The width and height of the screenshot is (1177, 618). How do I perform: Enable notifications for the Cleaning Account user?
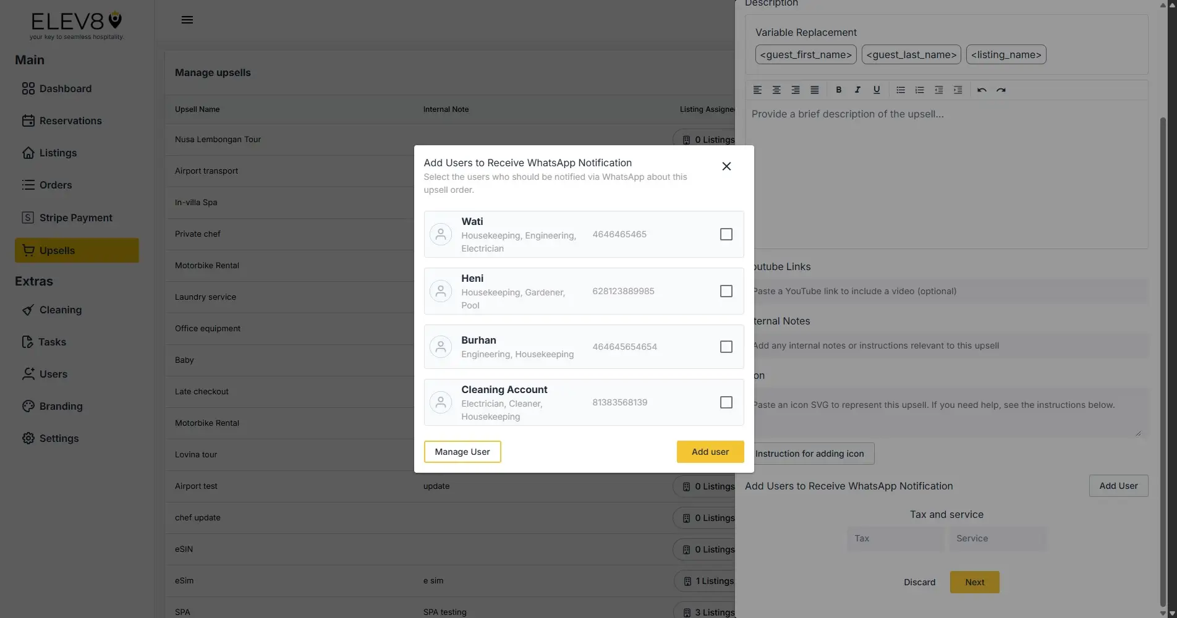pyautogui.click(x=726, y=402)
